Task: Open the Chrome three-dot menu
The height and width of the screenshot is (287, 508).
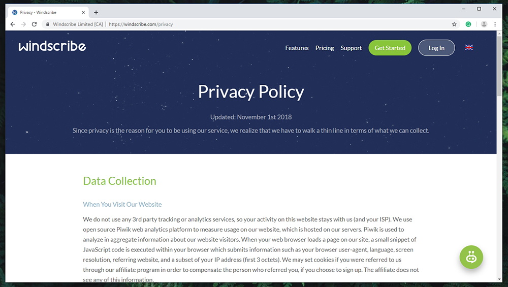Action: point(495,24)
